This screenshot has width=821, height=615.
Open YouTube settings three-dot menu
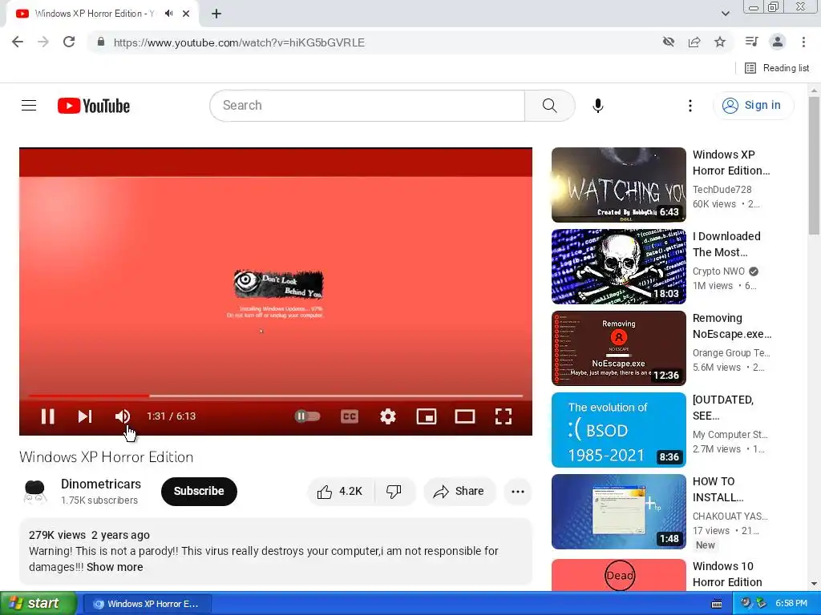click(x=690, y=106)
